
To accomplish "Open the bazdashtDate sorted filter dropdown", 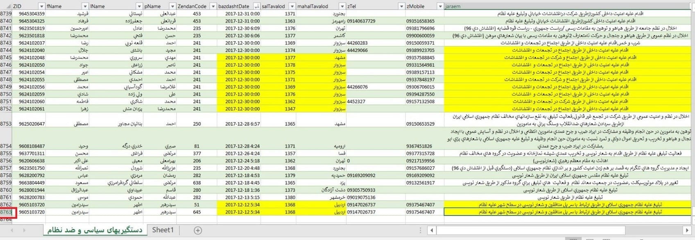I will [x=257, y=6].
